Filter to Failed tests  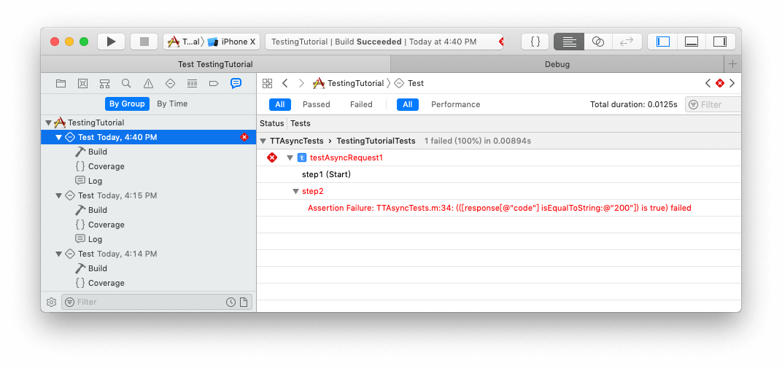(x=361, y=104)
